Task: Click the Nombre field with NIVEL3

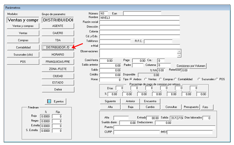Action: (139, 18)
